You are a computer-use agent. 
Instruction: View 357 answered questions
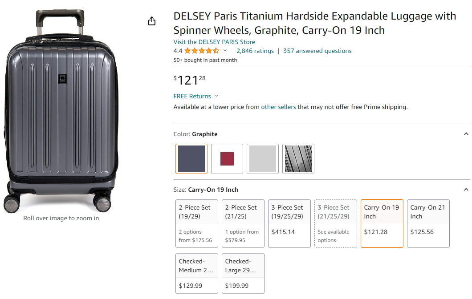click(x=317, y=51)
